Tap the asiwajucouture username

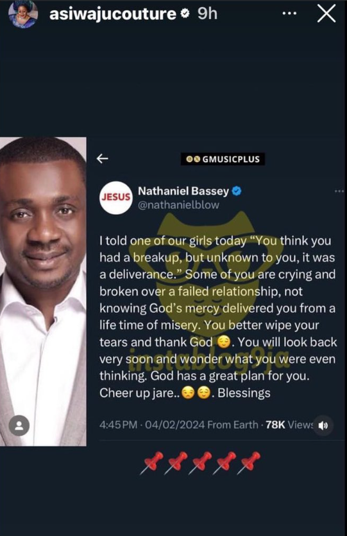click(x=113, y=14)
